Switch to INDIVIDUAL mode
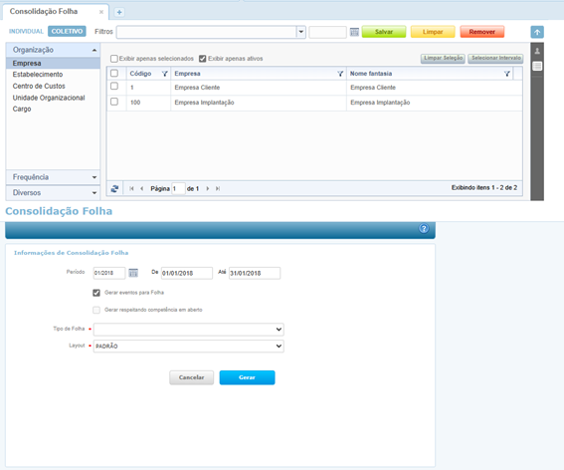This screenshot has height=470, width=564. click(x=26, y=31)
